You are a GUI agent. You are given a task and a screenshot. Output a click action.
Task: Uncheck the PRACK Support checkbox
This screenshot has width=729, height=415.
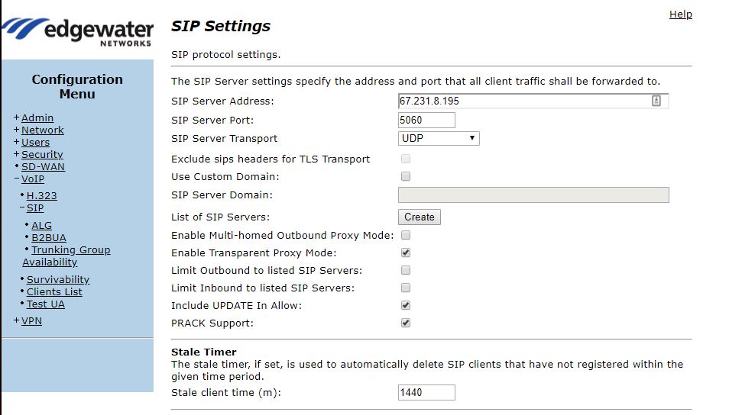point(406,323)
